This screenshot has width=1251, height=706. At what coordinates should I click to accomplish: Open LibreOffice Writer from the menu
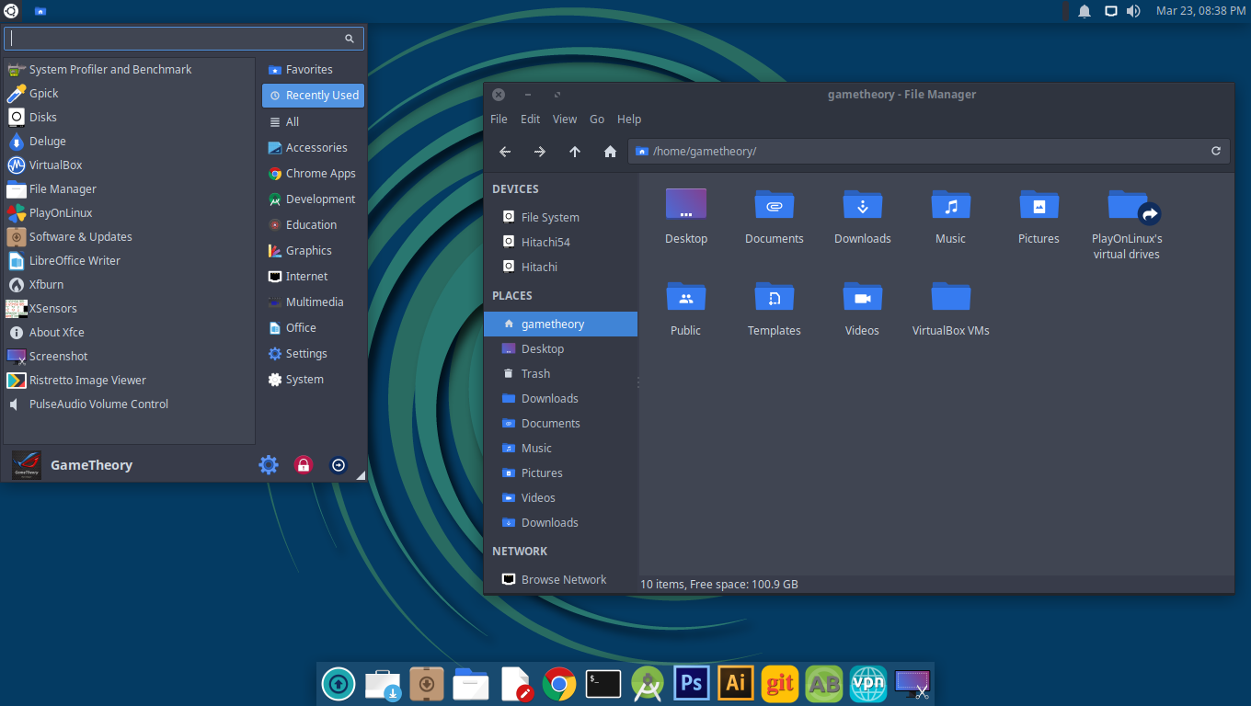click(75, 261)
